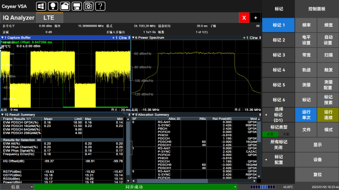Click Allocation Summary horizontal scroll right arrow
The width and height of the screenshot is (339, 190).
tap(254, 181)
